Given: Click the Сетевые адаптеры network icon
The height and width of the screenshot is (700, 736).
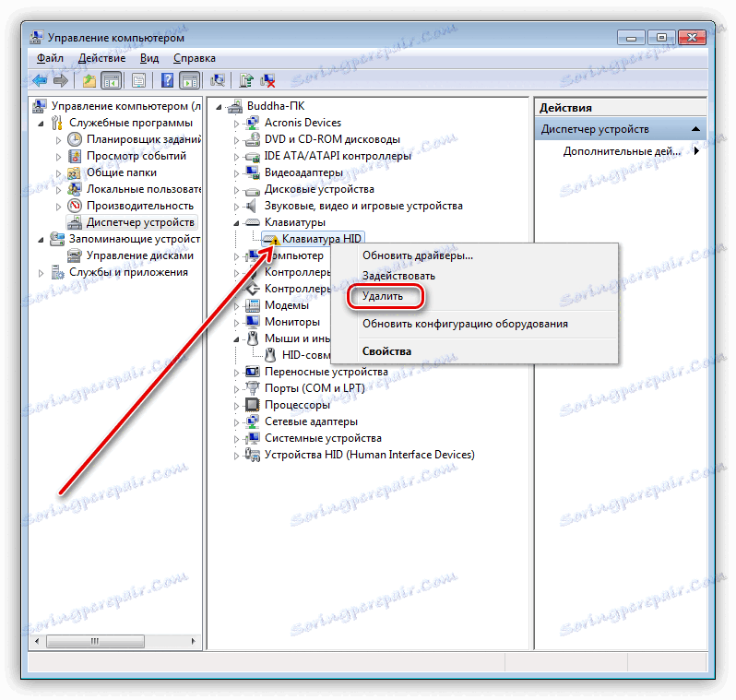Looking at the screenshot, I should [x=253, y=421].
